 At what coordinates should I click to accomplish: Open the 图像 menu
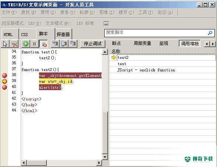click(x=107, y=13)
